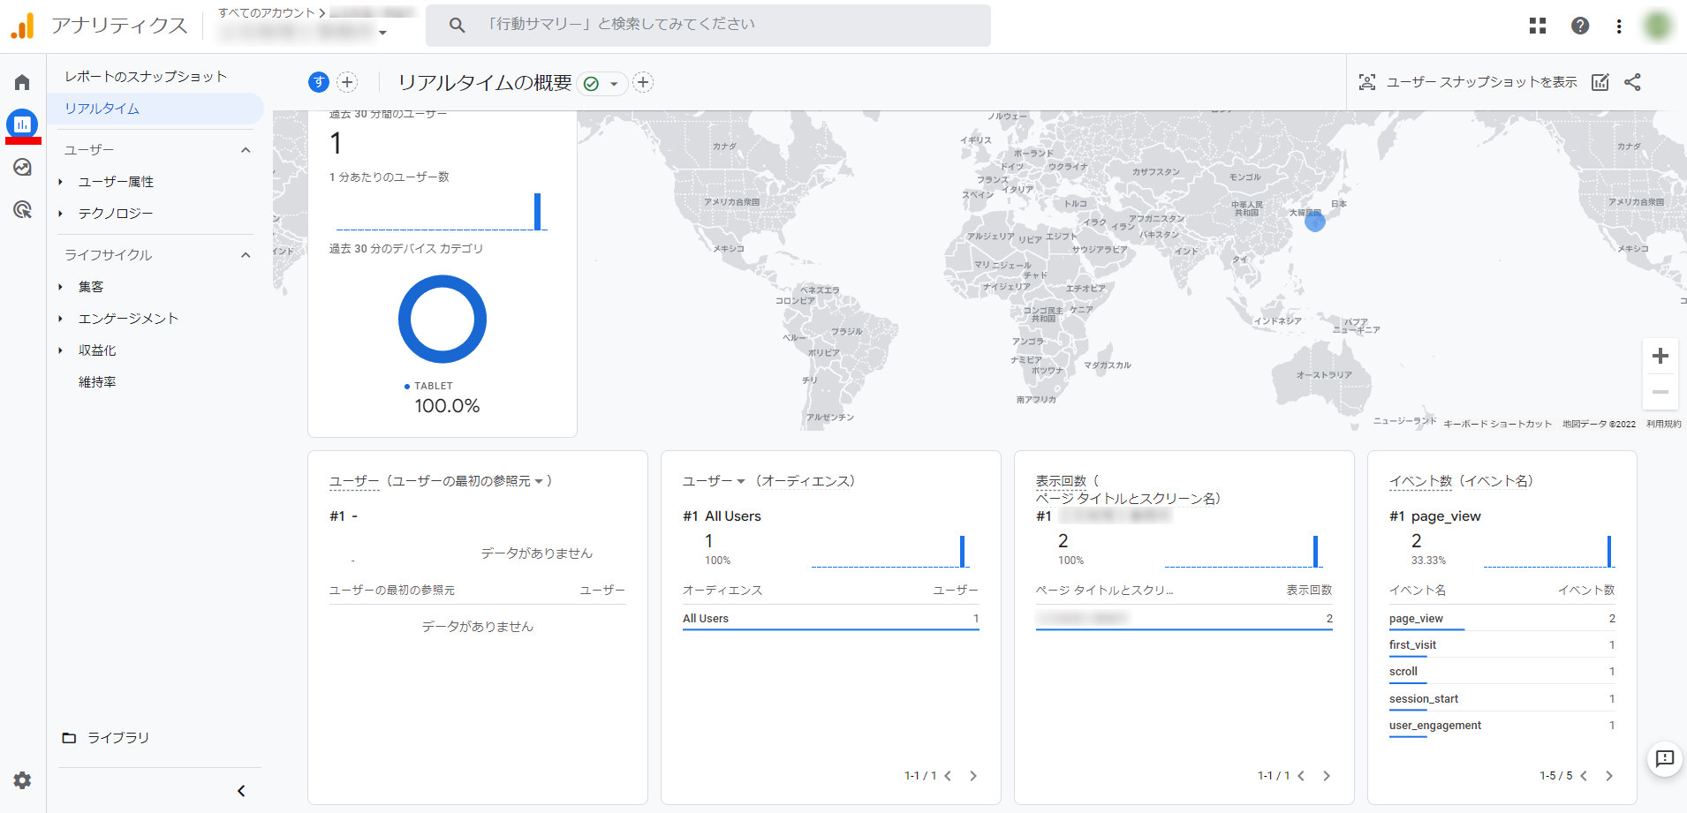1687x813 pixels.
Task: Share this report using share icon
Action: click(1632, 82)
